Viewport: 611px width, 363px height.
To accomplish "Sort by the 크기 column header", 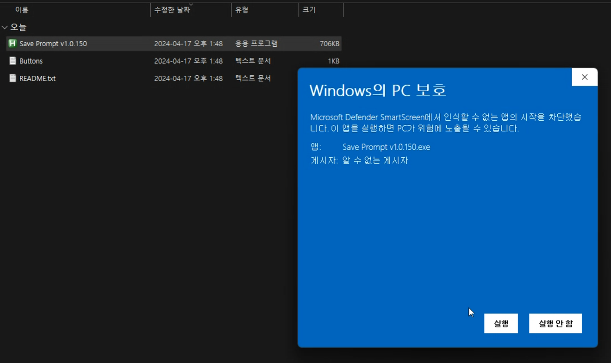I will click(x=309, y=9).
